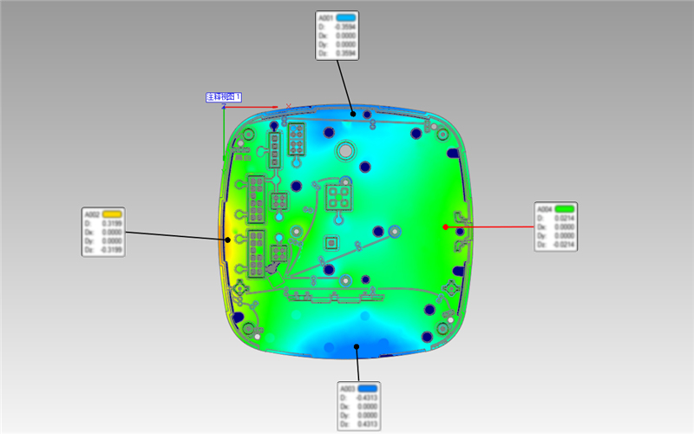This screenshot has height=434, width=694.
Task: Select the A002 measurement point on left edge
Action: coord(228,240)
